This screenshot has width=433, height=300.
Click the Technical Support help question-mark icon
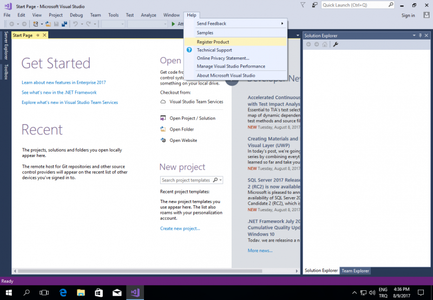tap(189, 50)
